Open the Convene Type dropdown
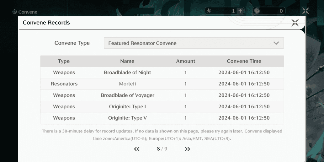This screenshot has height=162, width=324. click(x=194, y=43)
